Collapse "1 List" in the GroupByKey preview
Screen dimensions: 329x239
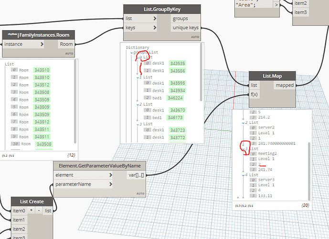pos(138,78)
